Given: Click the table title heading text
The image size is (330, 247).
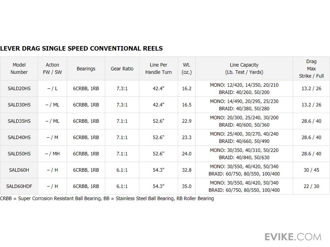Looking at the screenshot, I should pos(81,49).
